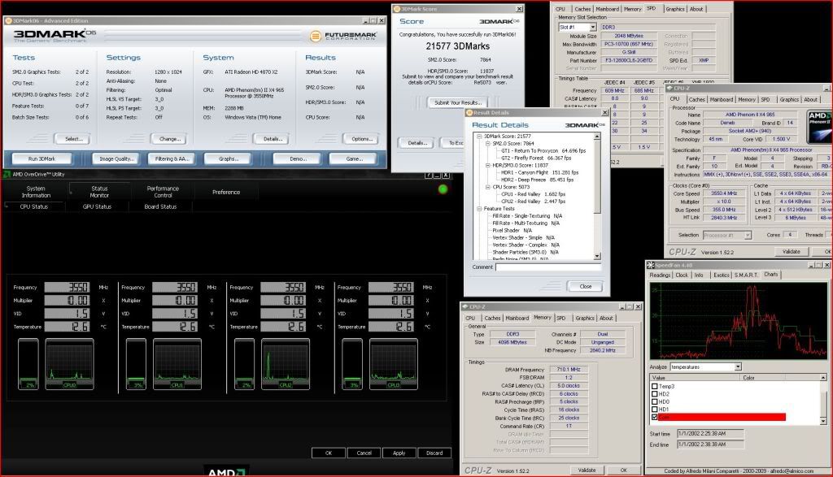Enable the Temp3 checkbox in SpeedFan
Viewport: 833px width, 477px height.
656,386
